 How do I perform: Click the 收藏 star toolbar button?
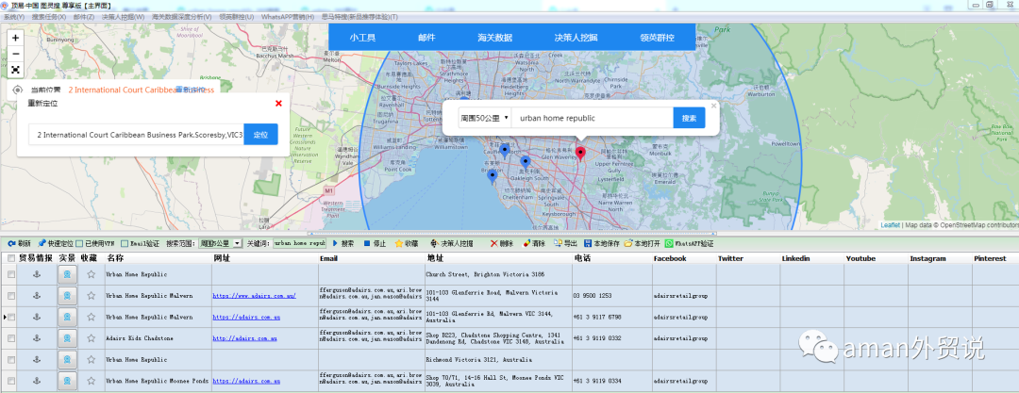406,243
